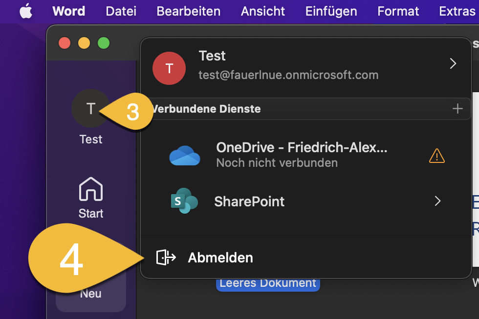Add a connected service with plus icon

[457, 109]
